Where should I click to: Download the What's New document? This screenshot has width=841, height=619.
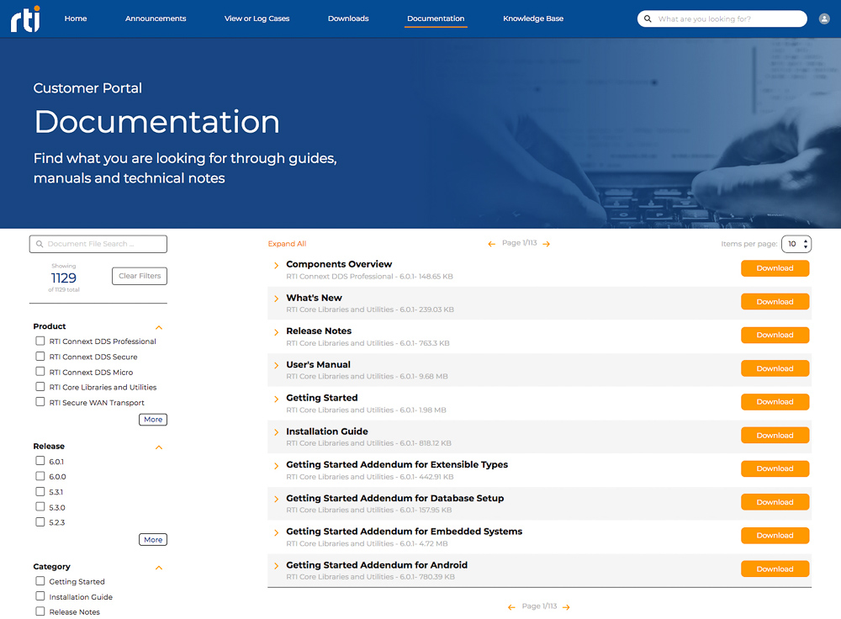(775, 301)
